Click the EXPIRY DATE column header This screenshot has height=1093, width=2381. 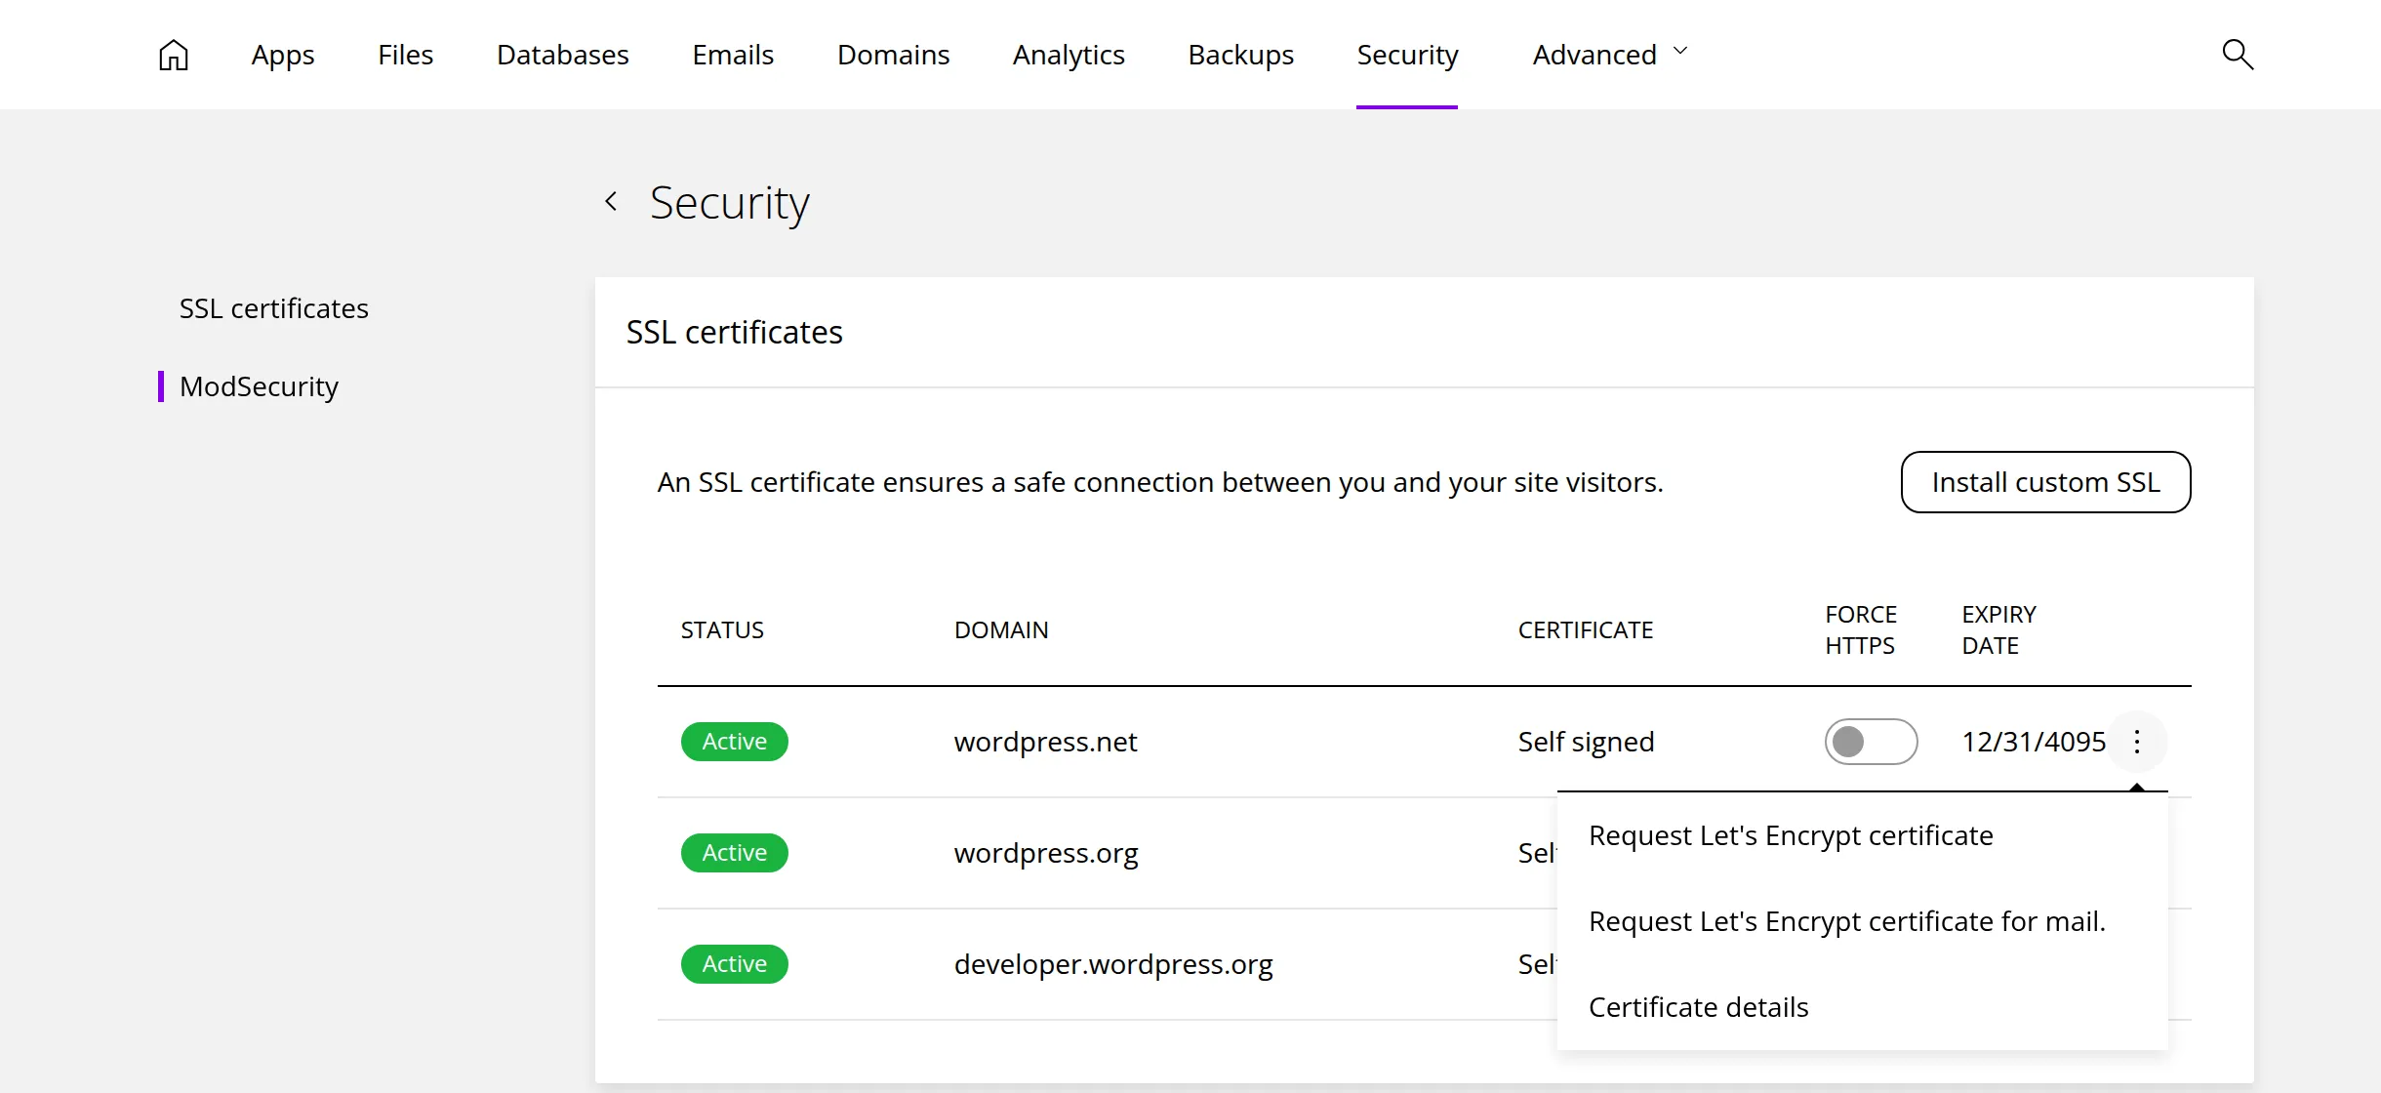coord(1998,630)
